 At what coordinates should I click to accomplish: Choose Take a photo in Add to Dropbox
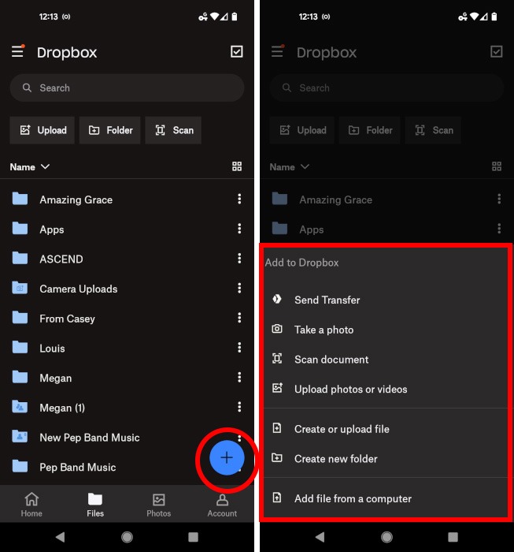386,330
